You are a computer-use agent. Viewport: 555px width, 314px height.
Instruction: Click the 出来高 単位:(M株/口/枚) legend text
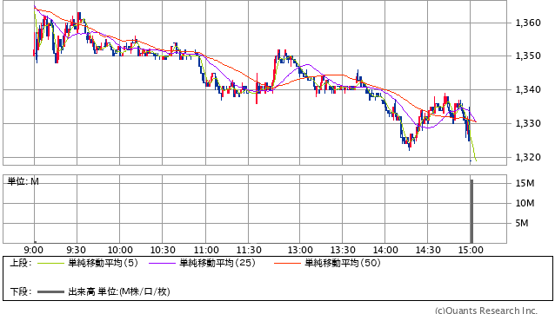(119, 291)
